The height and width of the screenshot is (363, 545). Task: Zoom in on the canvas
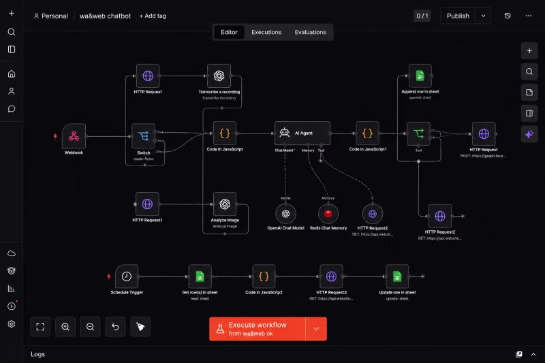pos(65,326)
